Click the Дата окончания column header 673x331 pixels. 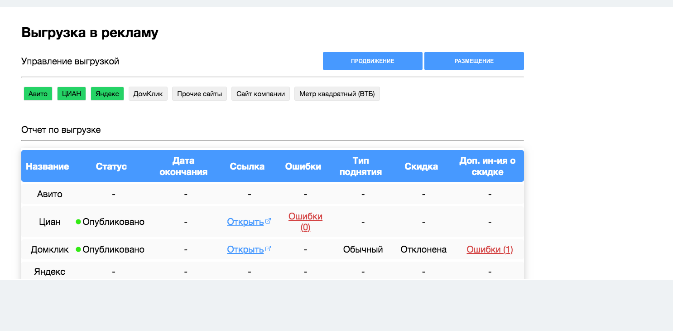(183, 166)
